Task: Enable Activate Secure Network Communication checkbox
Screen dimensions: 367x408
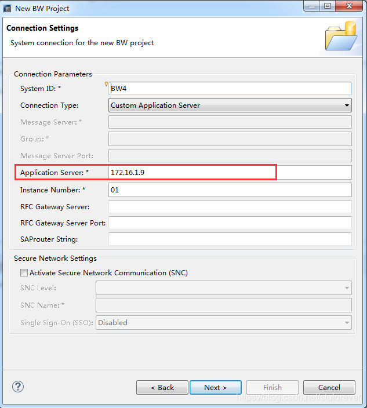Action: [x=24, y=273]
